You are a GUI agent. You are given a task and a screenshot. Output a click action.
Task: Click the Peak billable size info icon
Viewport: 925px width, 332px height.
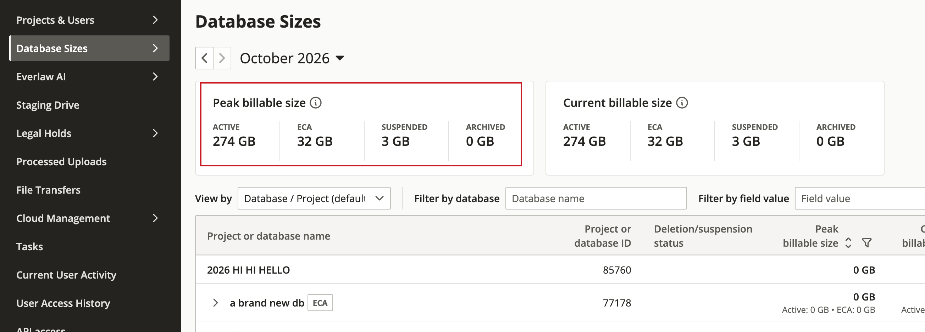pyautogui.click(x=316, y=103)
